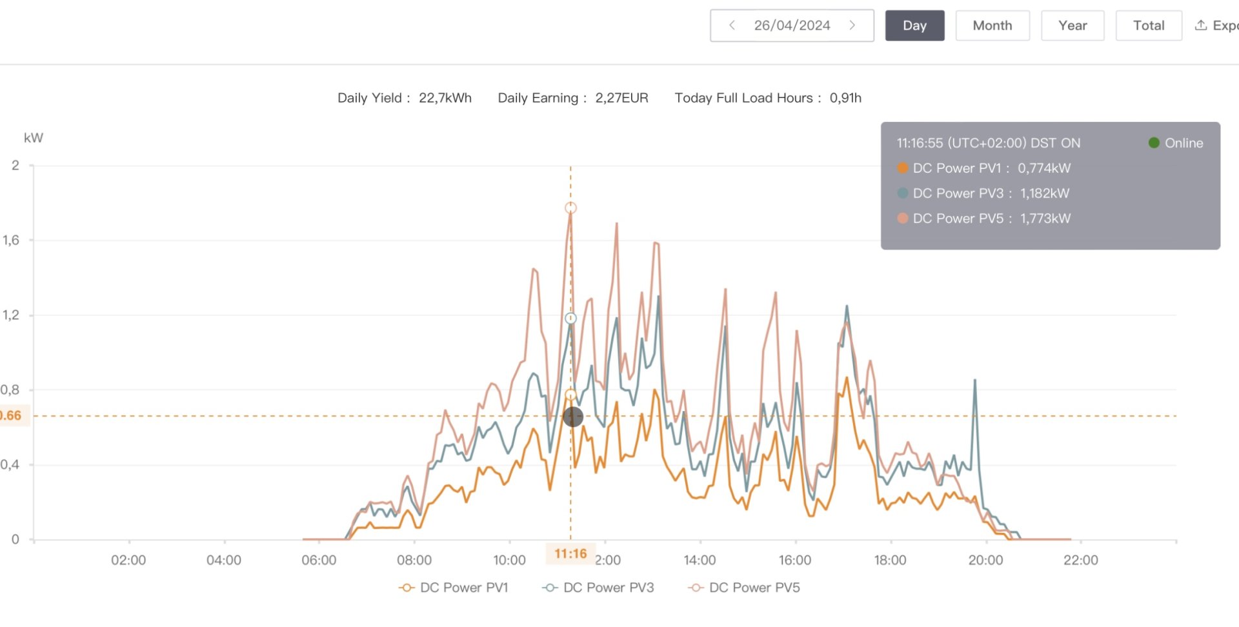Advance to the next day with right chevron
Screen dimensions: 1239x627
pyautogui.click(x=852, y=25)
